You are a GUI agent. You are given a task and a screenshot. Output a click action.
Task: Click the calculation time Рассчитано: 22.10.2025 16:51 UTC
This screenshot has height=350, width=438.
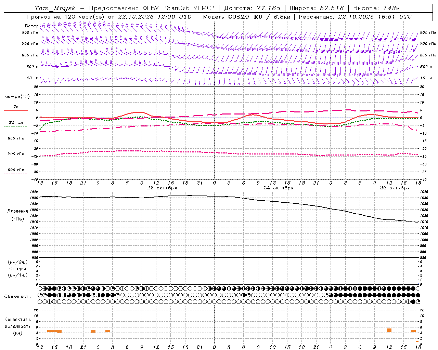pyautogui.click(x=355, y=17)
